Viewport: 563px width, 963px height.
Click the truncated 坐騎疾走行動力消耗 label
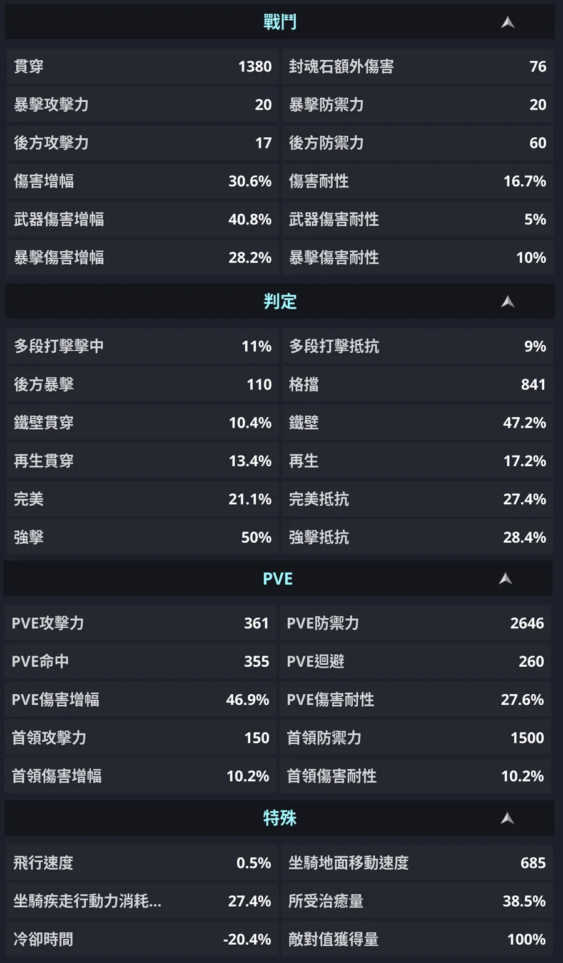(87, 902)
